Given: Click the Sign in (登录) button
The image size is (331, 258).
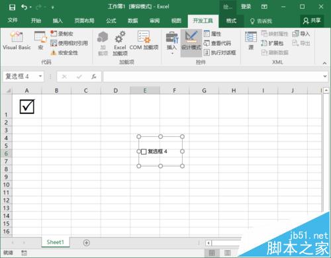Looking at the screenshot, I should click(x=246, y=7).
